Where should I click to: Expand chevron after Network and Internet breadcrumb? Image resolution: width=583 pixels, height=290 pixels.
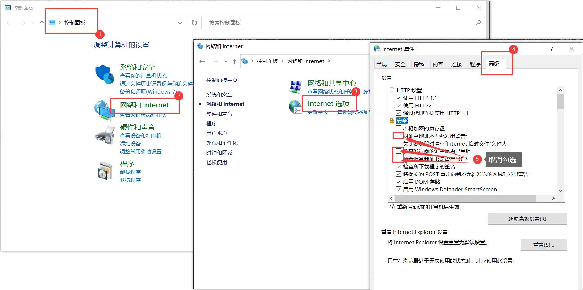tap(329, 61)
